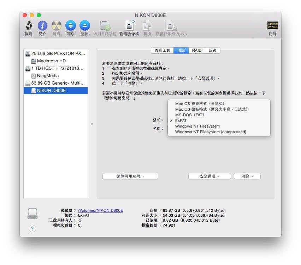Choose Windows NT Filesystem format
The width and height of the screenshot is (301, 265).
(x=219, y=126)
